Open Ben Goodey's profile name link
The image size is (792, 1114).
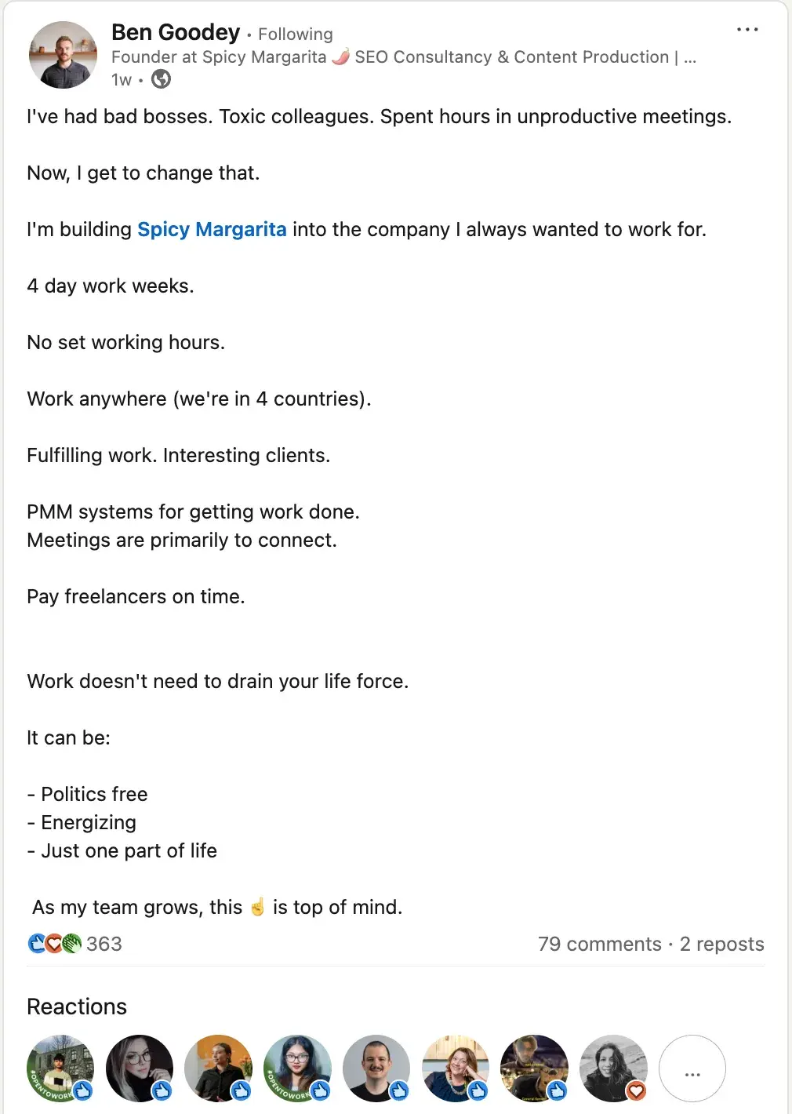(176, 32)
